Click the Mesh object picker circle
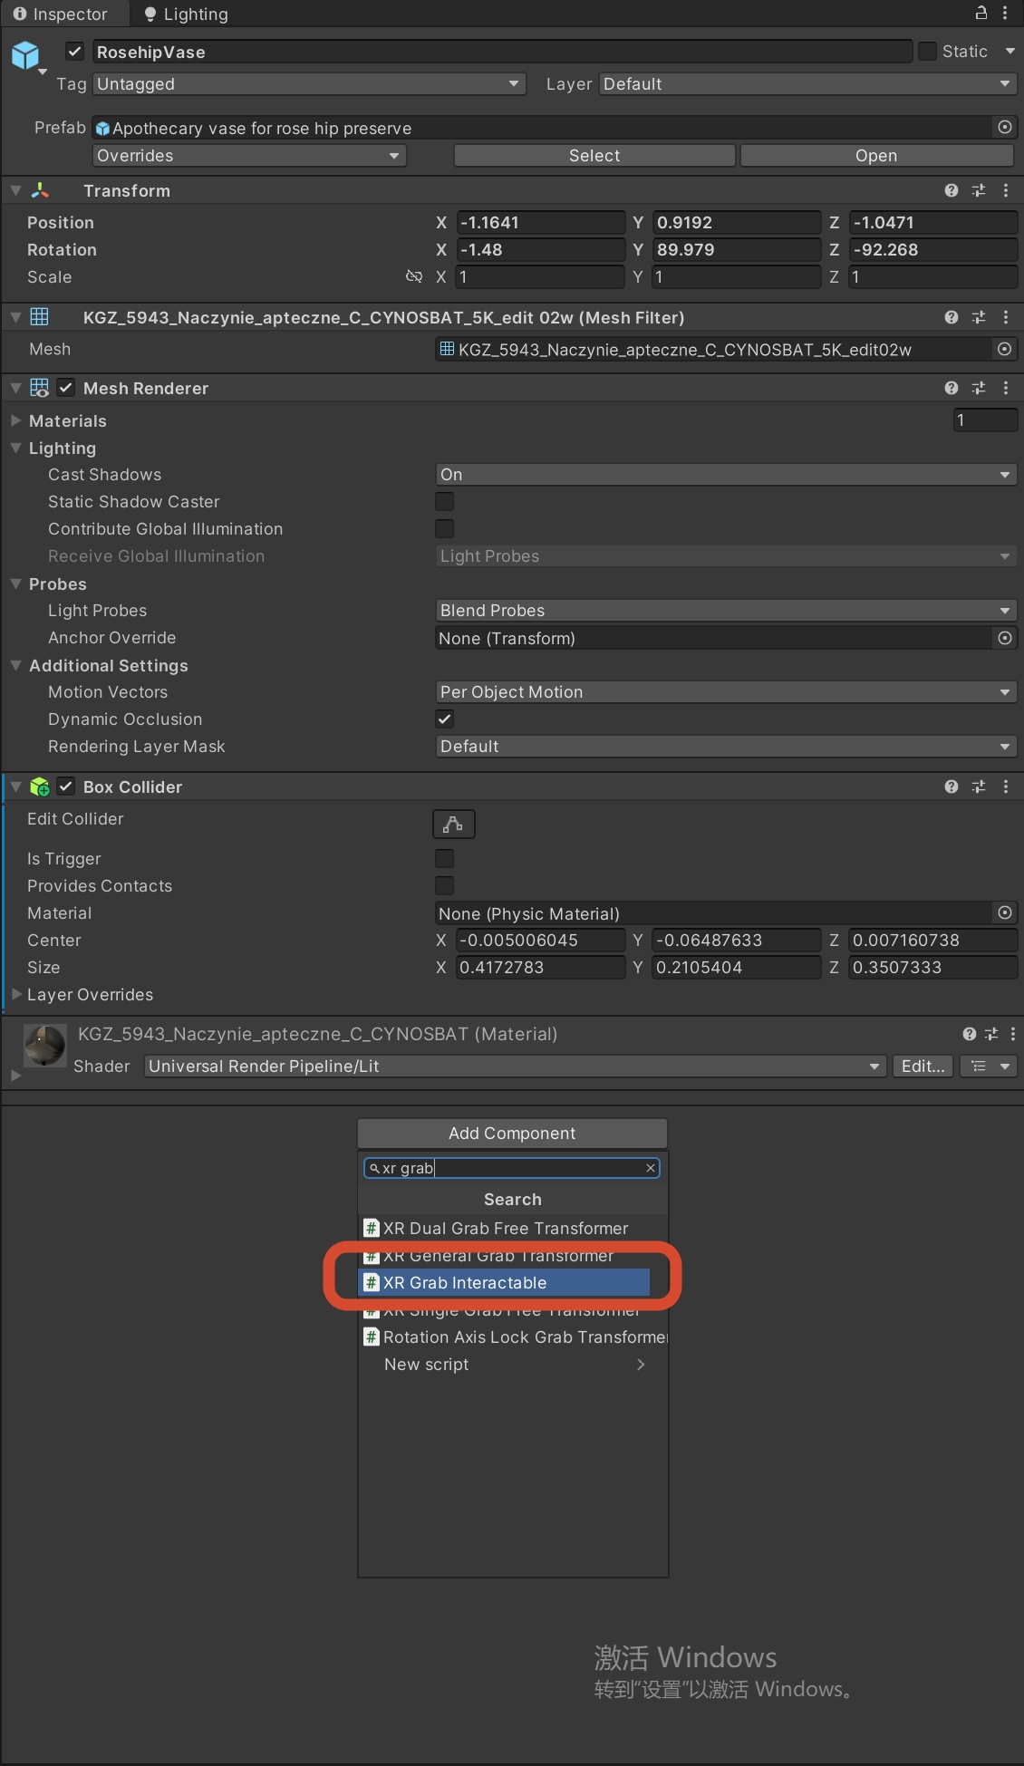1024x1766 pixels. [x=1005, y=349]
